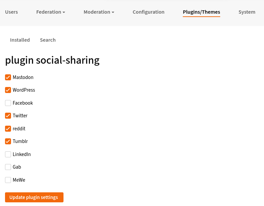Click the 'plugin social-sharing' heading
The height and width of the screenshot is (206, 264).
[52, 60]
